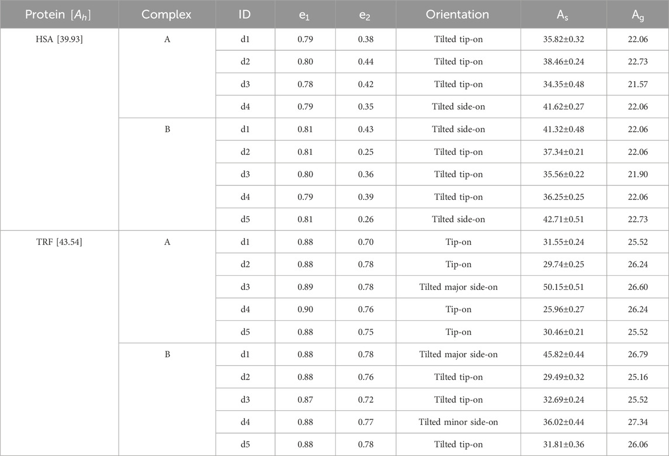This screenshot has width=669, height=456.
Task: Click the Ag value 27.34
Action: point(638,422)
